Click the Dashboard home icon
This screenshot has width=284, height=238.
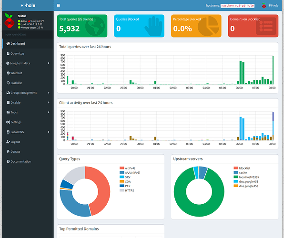[x=8, y=43]
